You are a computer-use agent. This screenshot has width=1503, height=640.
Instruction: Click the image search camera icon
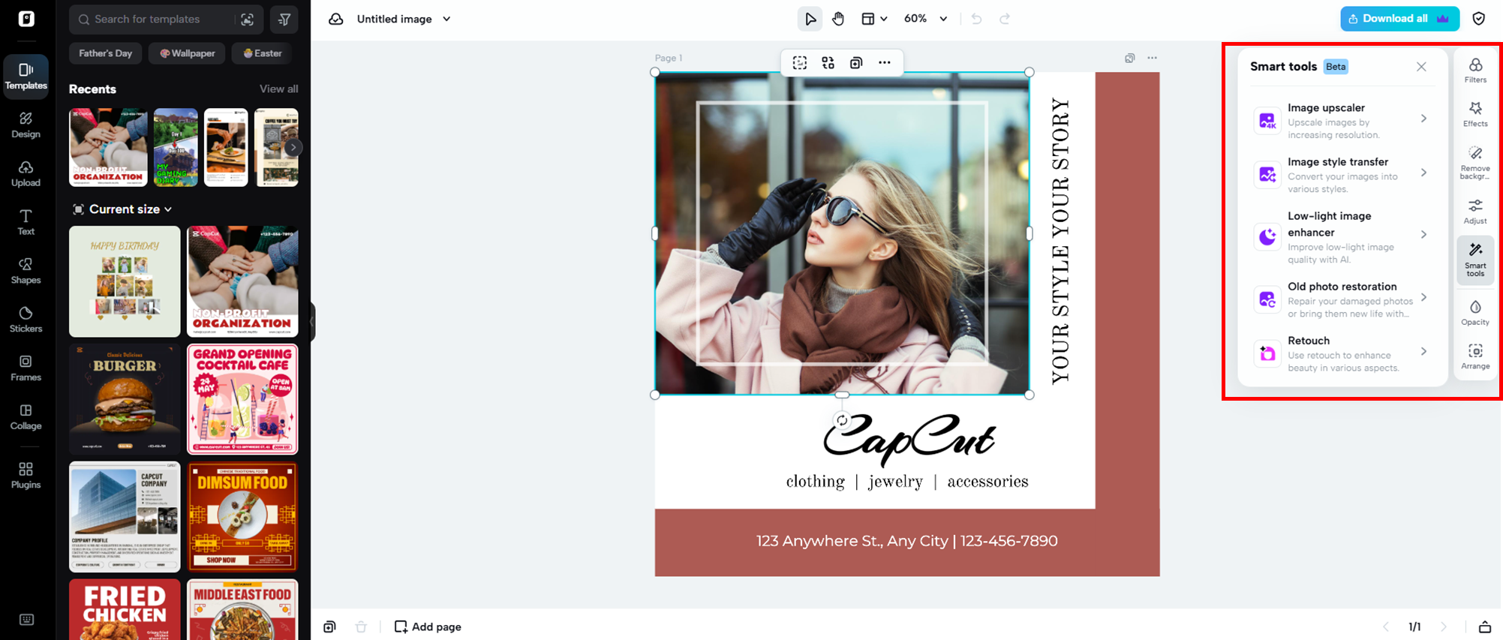248,20
